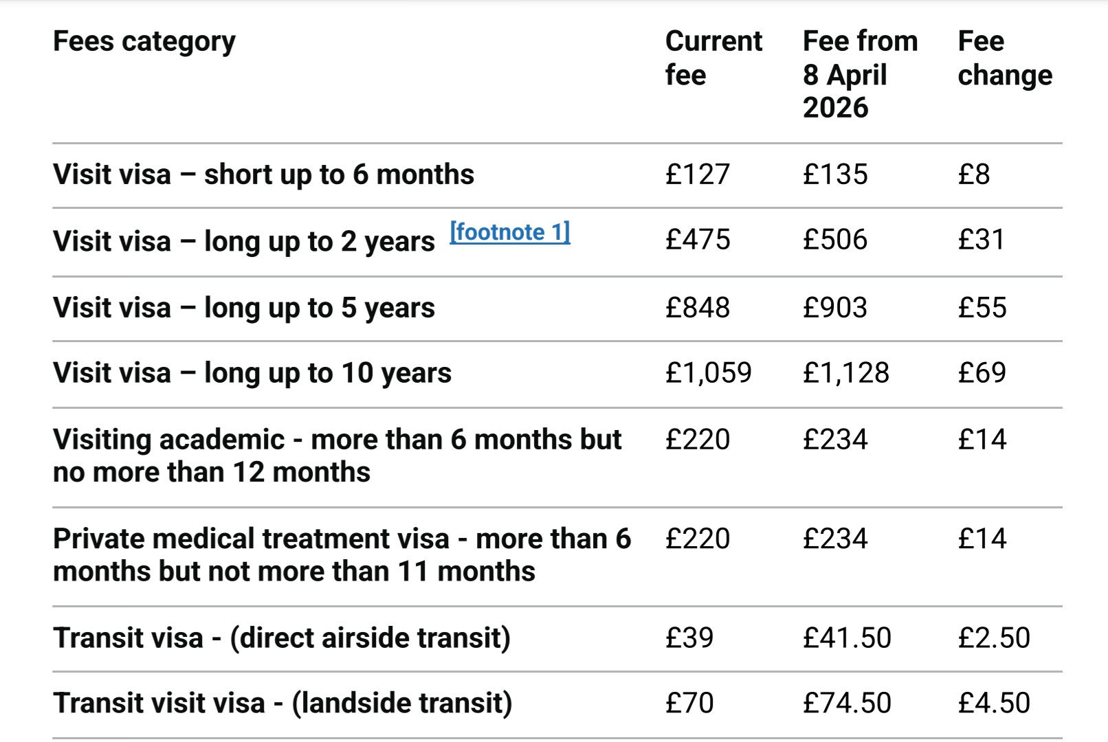Click the £55 fee change cell
1108x742 pixels.
coord(982,308)
